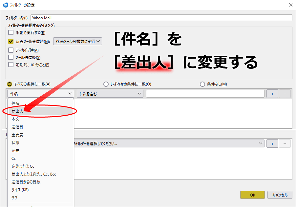Screen dimensions: 296x207
Task: Select すべての条件に一致 radio button
Action: (x=10, y=84)
